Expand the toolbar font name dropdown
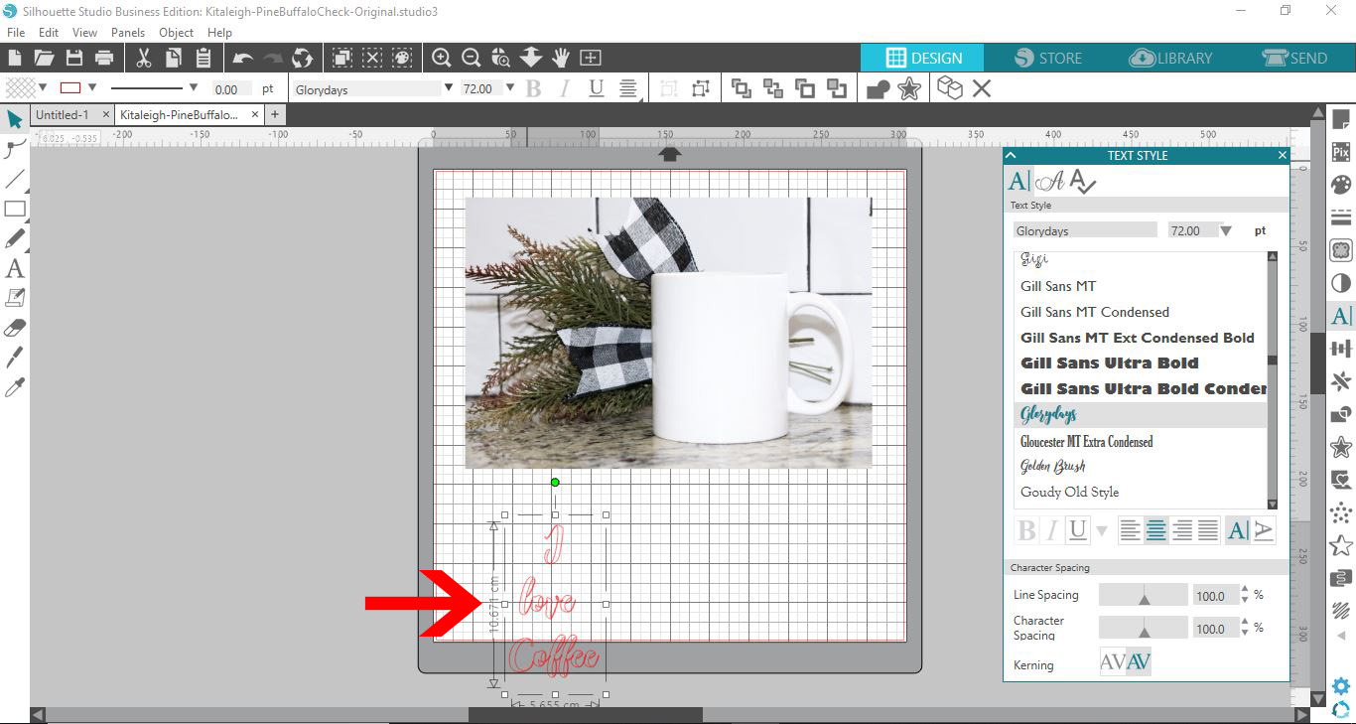This screenshot has height=724, width=1356. [x=449, y=87]
